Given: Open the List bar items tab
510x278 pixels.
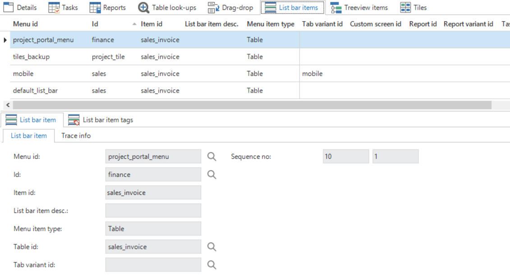Looking at the screenshot, I should pos(292,8).
